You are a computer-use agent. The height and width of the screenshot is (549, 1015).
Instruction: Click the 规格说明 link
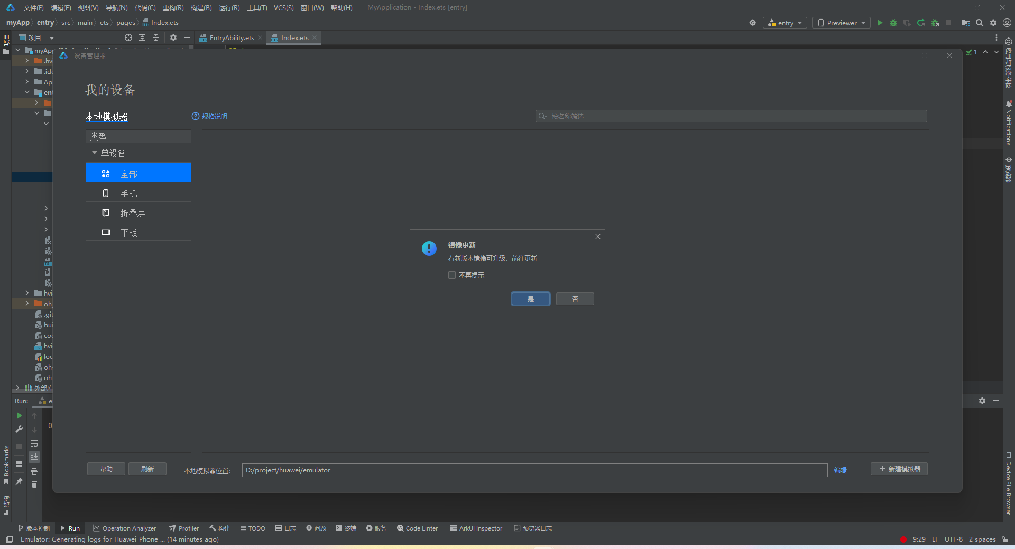tap(214, 116)
